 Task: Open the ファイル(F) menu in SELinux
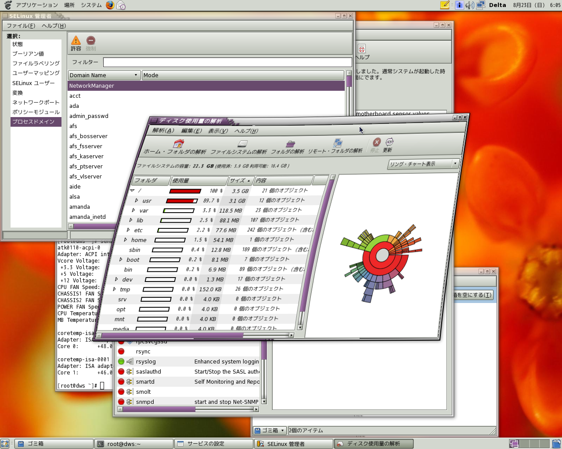click(x=21, y=26)
